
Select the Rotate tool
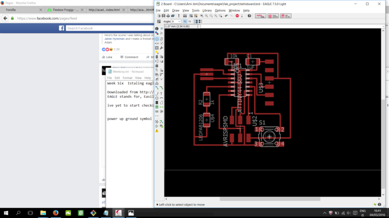click(162, 43)
